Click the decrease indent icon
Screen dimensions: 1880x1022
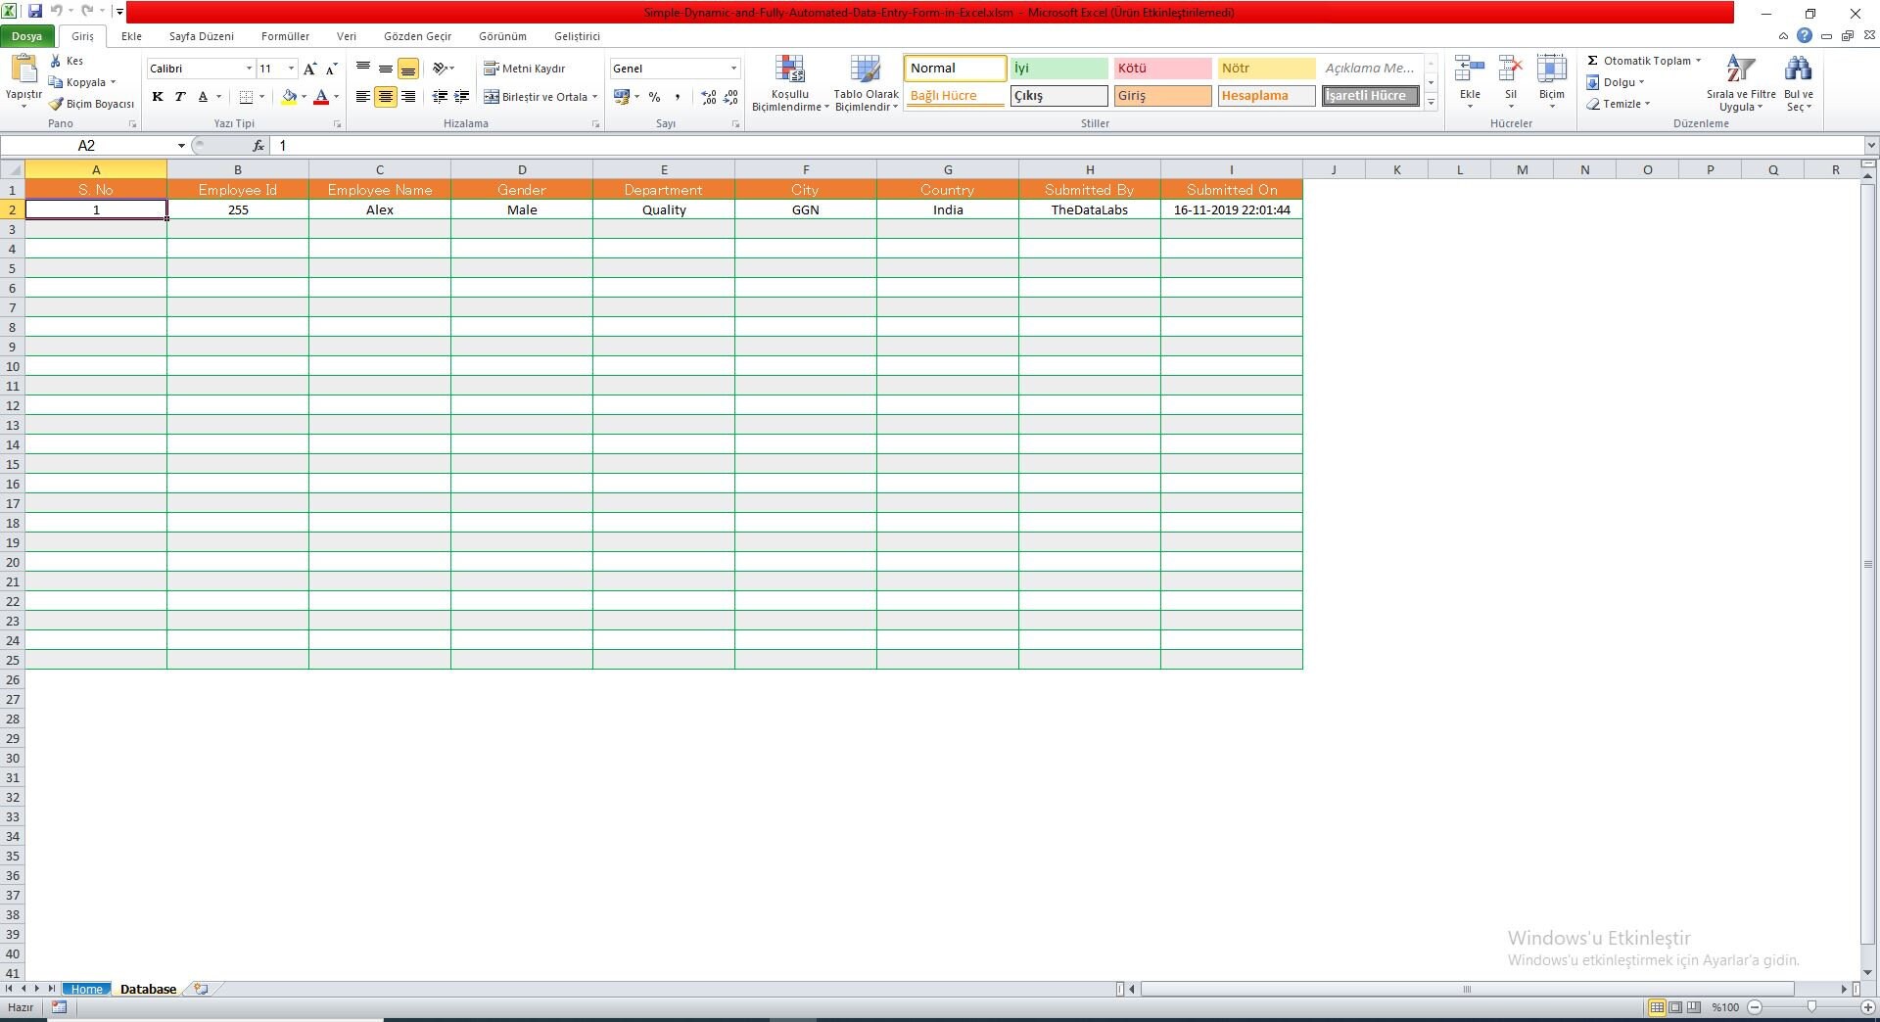441,96
